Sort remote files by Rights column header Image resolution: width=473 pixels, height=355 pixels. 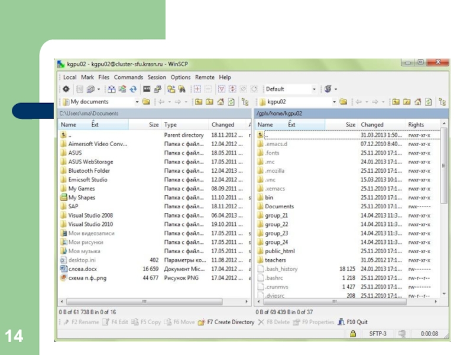pos(416,125)
